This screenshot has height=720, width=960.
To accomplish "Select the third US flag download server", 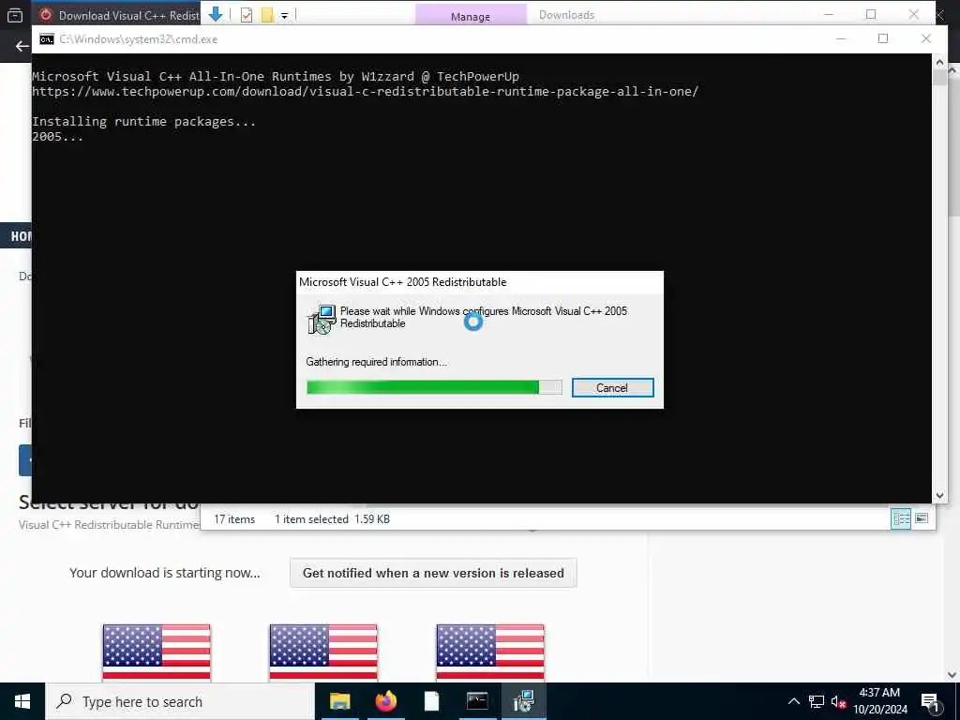I will coord(490,652).
